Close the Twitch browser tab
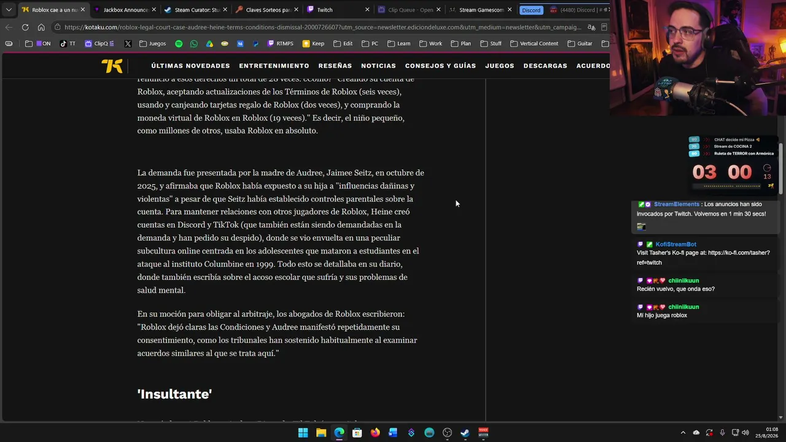Viewport: 786px width, 442px height. point(367,10)
